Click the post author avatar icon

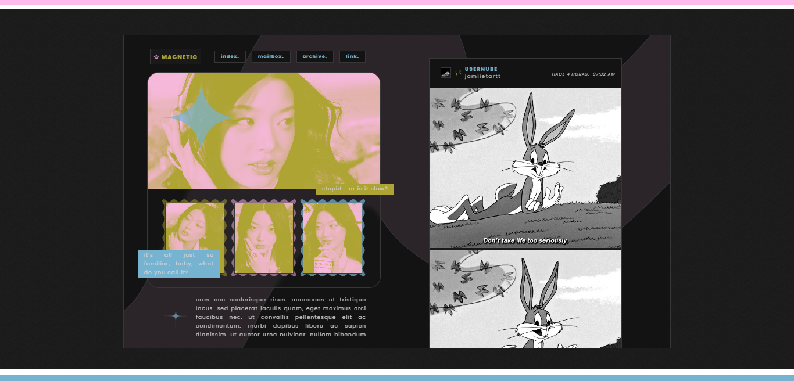446,73
